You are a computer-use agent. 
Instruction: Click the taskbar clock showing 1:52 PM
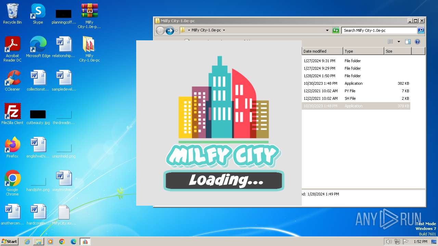pos(421,242)
